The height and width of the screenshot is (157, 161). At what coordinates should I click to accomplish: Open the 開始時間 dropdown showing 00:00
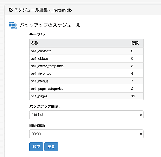coord(86,134)
